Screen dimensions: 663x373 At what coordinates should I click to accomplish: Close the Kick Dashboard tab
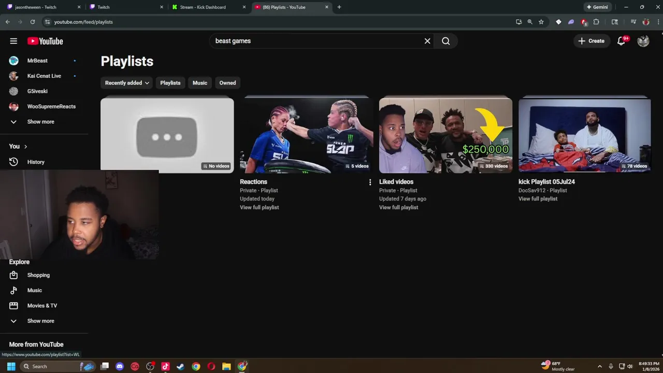[244, 7]
